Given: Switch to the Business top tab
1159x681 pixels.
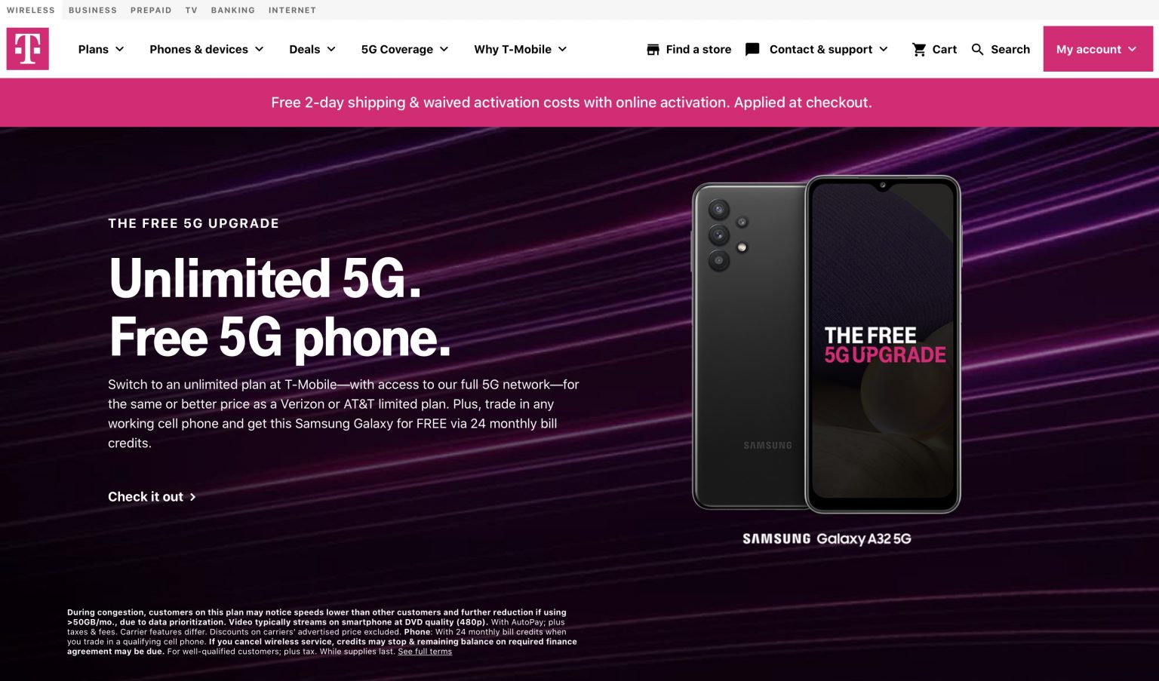Looking at the screenshot, I should tap(93, 10).
